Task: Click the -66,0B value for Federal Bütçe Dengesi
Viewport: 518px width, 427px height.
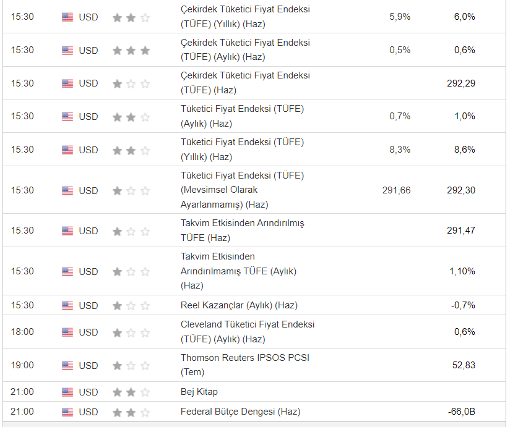Action: click(460, 412)
